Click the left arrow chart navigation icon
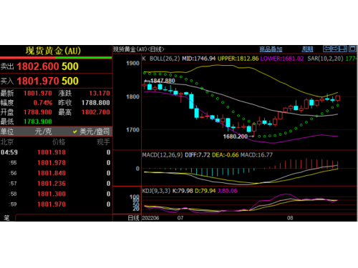The width and height of the screenshot is (358, 268). tap(326, 49)
